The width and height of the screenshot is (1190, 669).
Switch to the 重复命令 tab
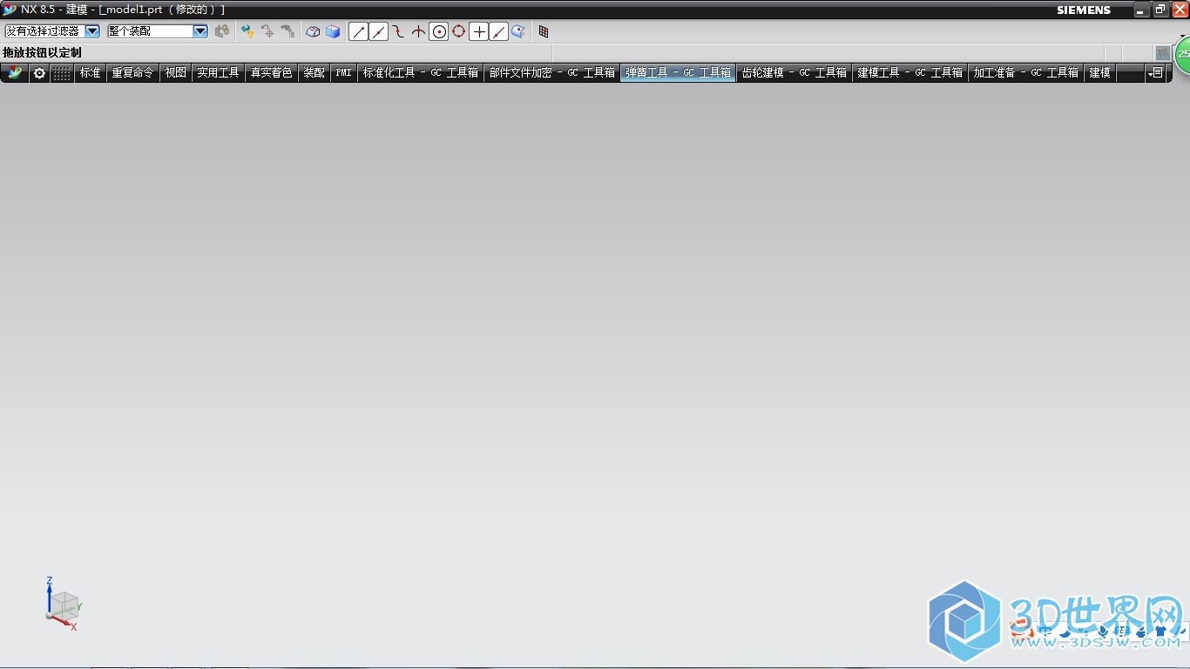click(132, 73)
